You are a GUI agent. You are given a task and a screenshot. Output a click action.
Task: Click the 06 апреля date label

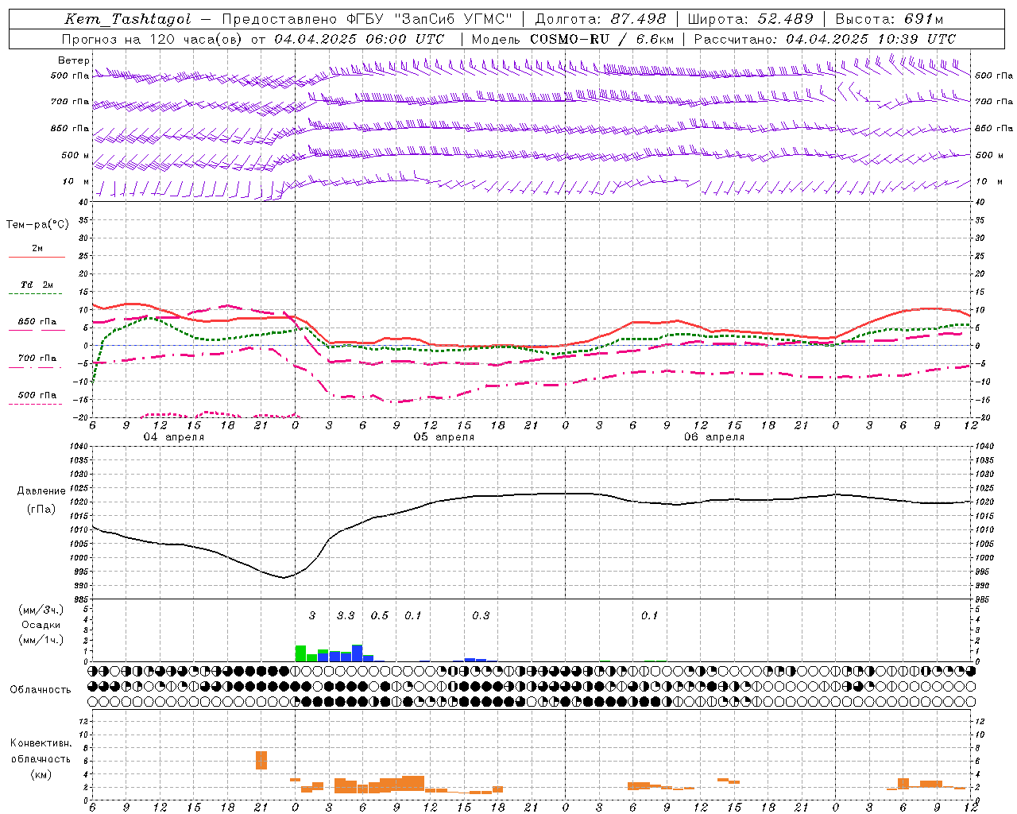[714, 437]
